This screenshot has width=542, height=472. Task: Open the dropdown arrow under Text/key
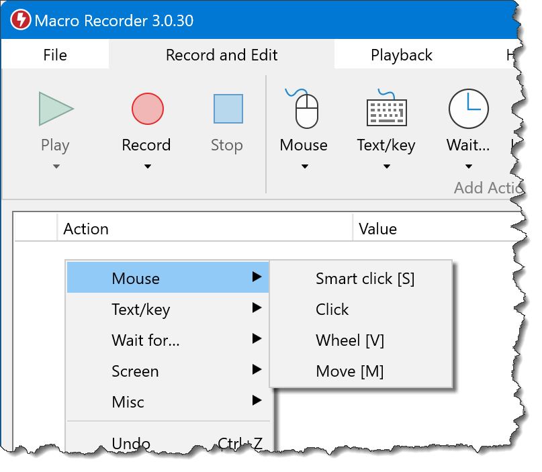[x=386, y=167]
